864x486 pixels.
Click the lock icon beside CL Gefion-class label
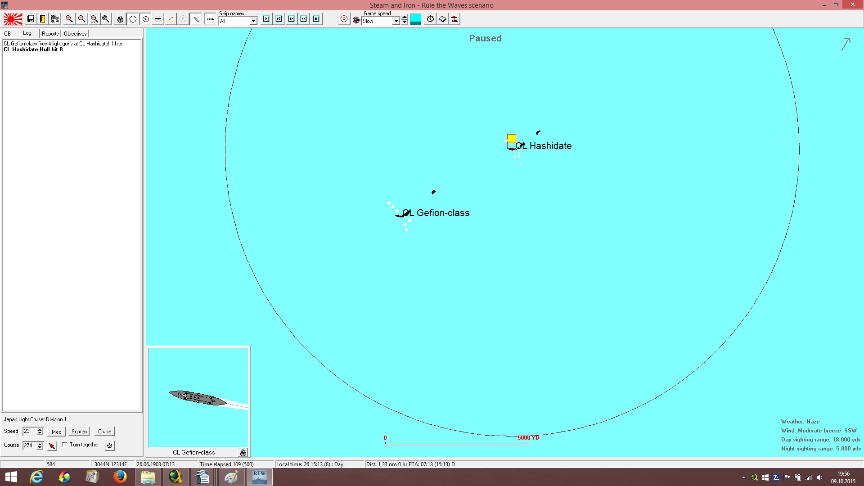[243, 453]
